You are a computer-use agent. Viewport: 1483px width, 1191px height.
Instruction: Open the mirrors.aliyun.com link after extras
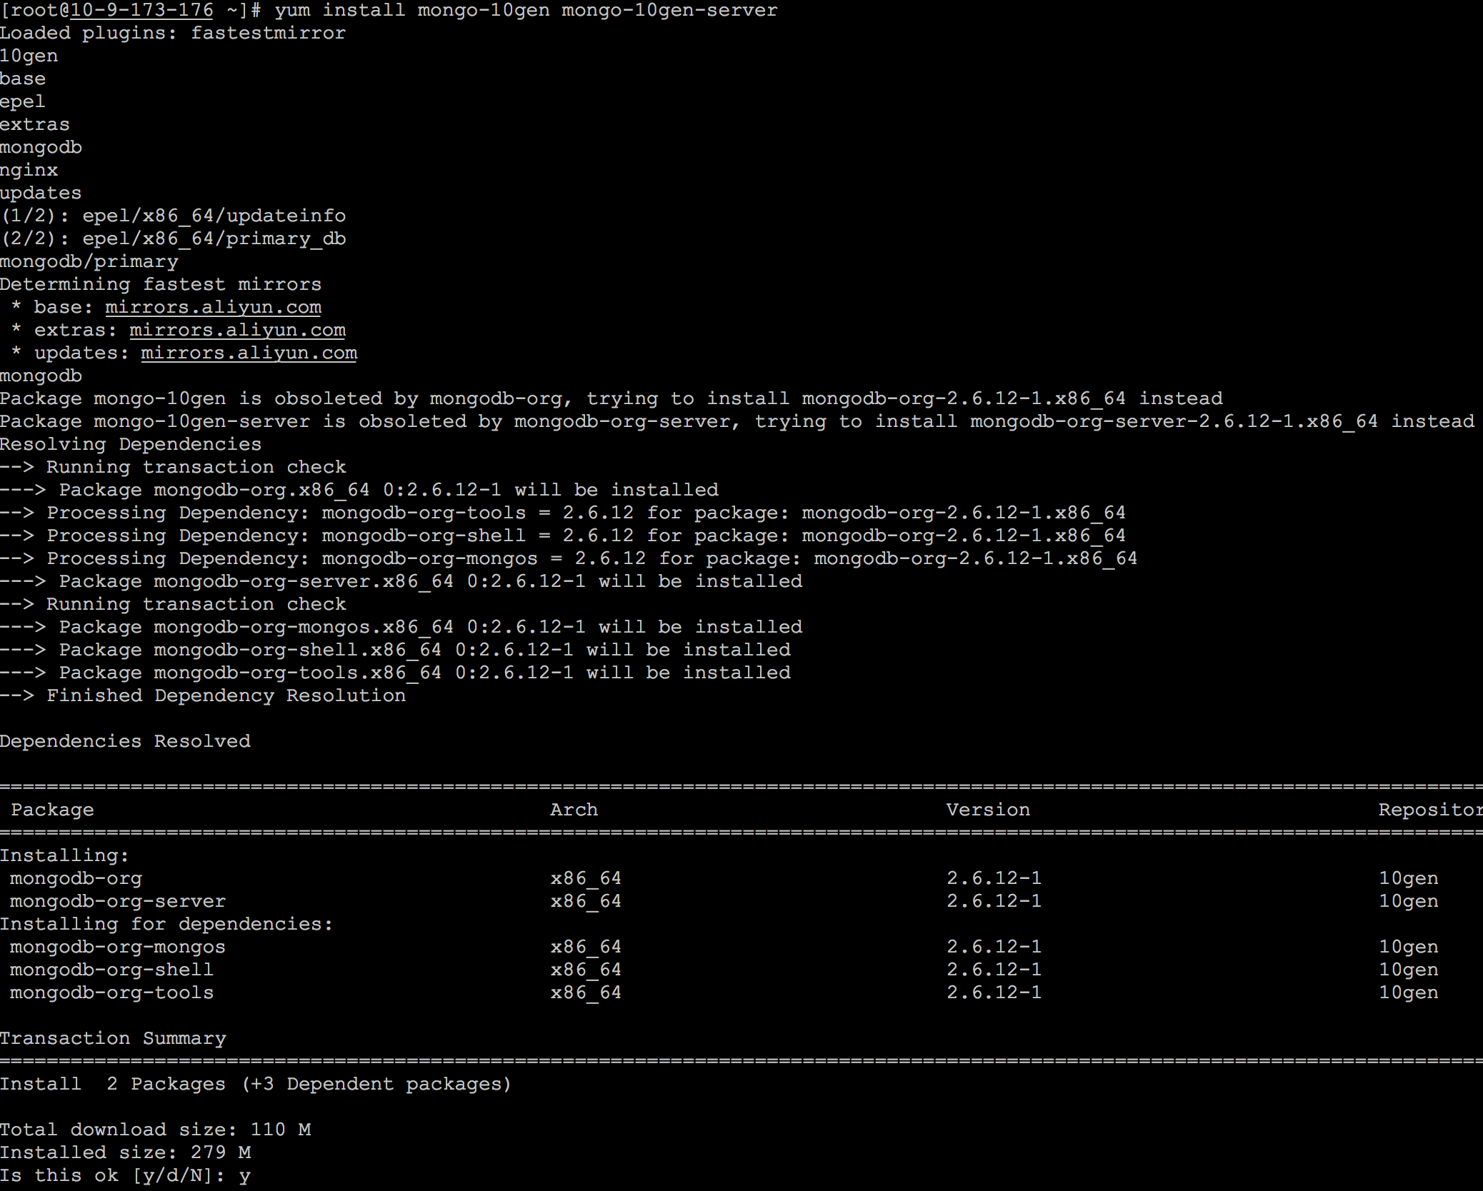(x=237, y=330)
